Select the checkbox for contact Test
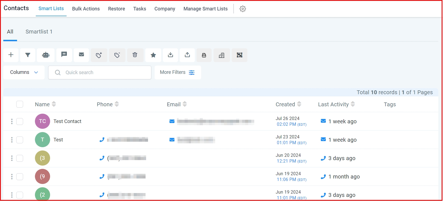Screen dimensions: 443x201 tap(20, 140)
